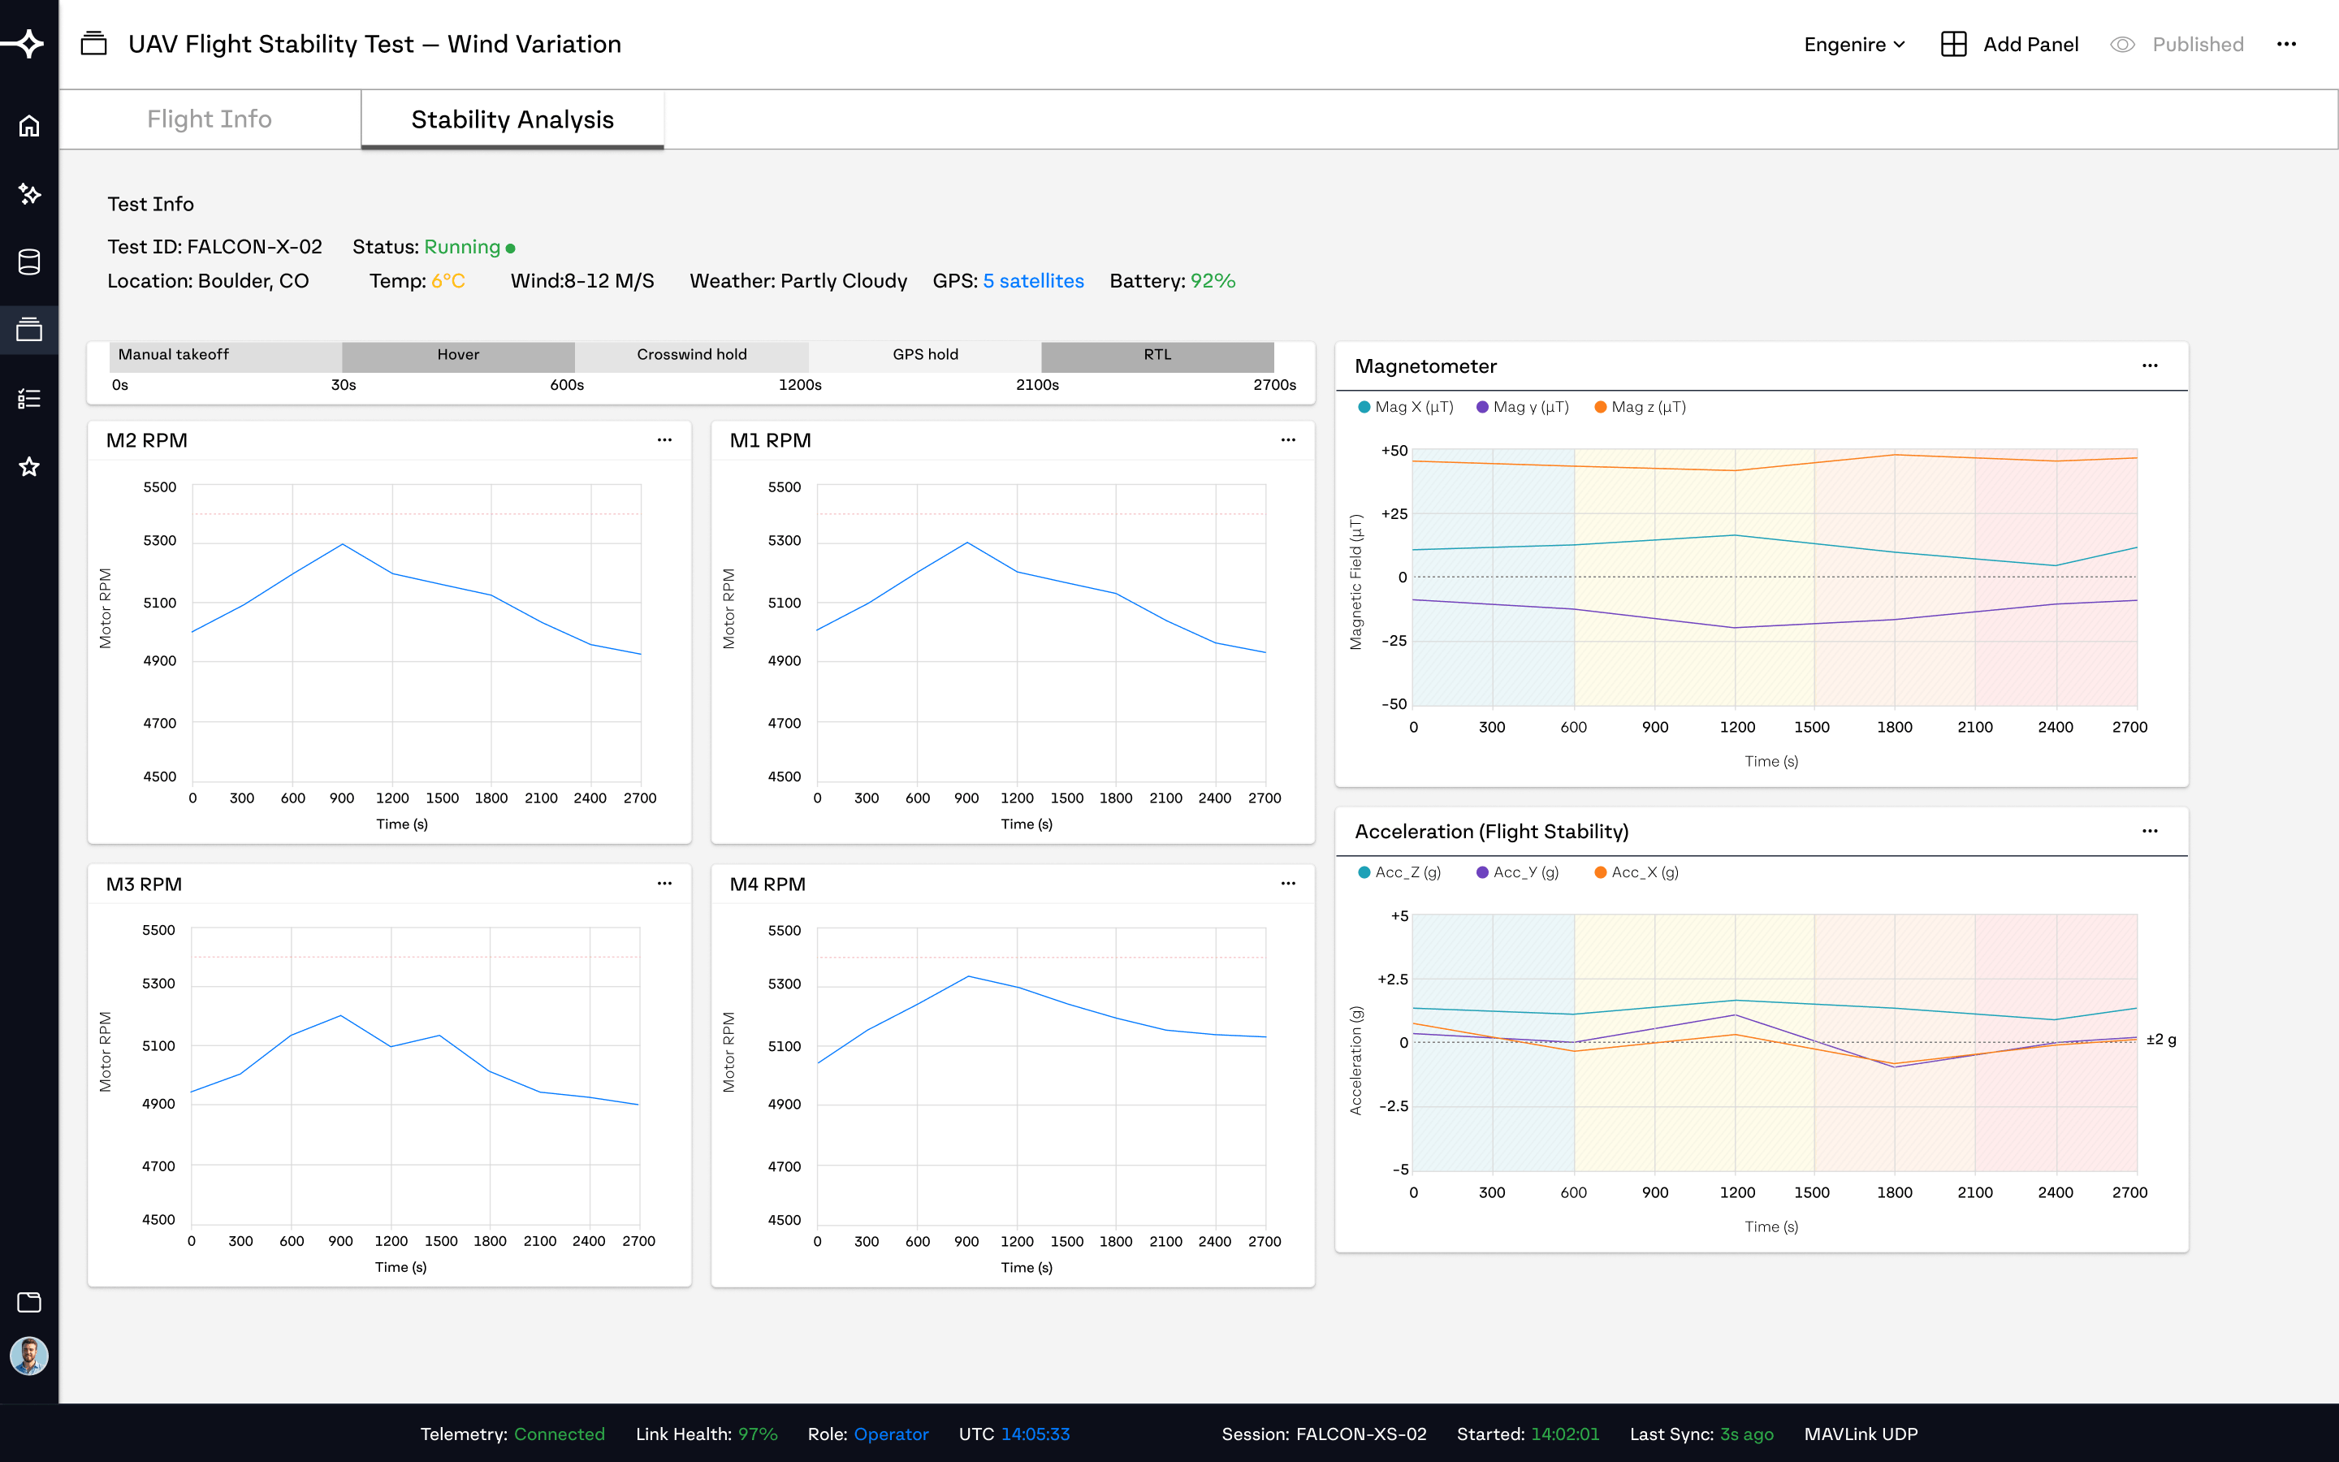This screenshot has width=2339, height=1462.
Task: Expand the Engenire dropdown
Action: (1854, 45)
